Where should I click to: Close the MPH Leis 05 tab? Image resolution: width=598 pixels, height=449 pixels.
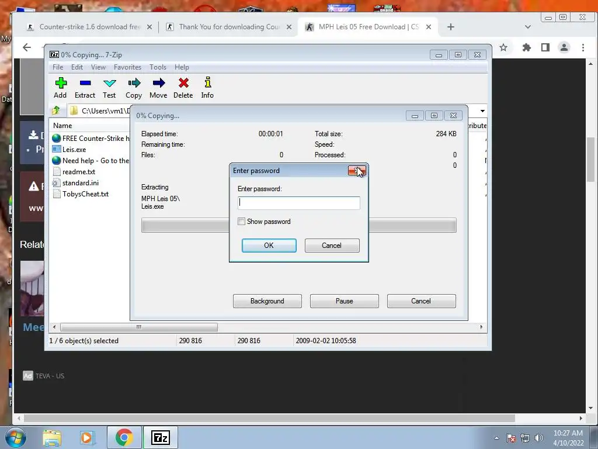(x=429, y=27)
